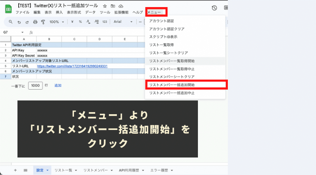Open the 表示 menu
The width and height of the screenshot is (316, 175).
(x=48, y=12)
